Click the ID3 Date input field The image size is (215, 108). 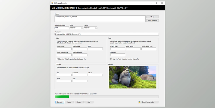point(80,81)
